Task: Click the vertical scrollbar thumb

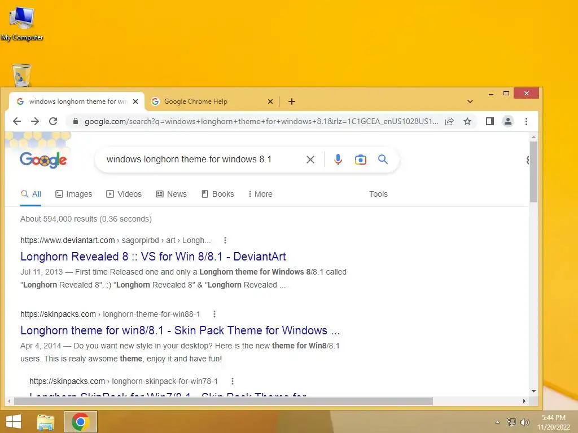Action: tap(533, 171)
